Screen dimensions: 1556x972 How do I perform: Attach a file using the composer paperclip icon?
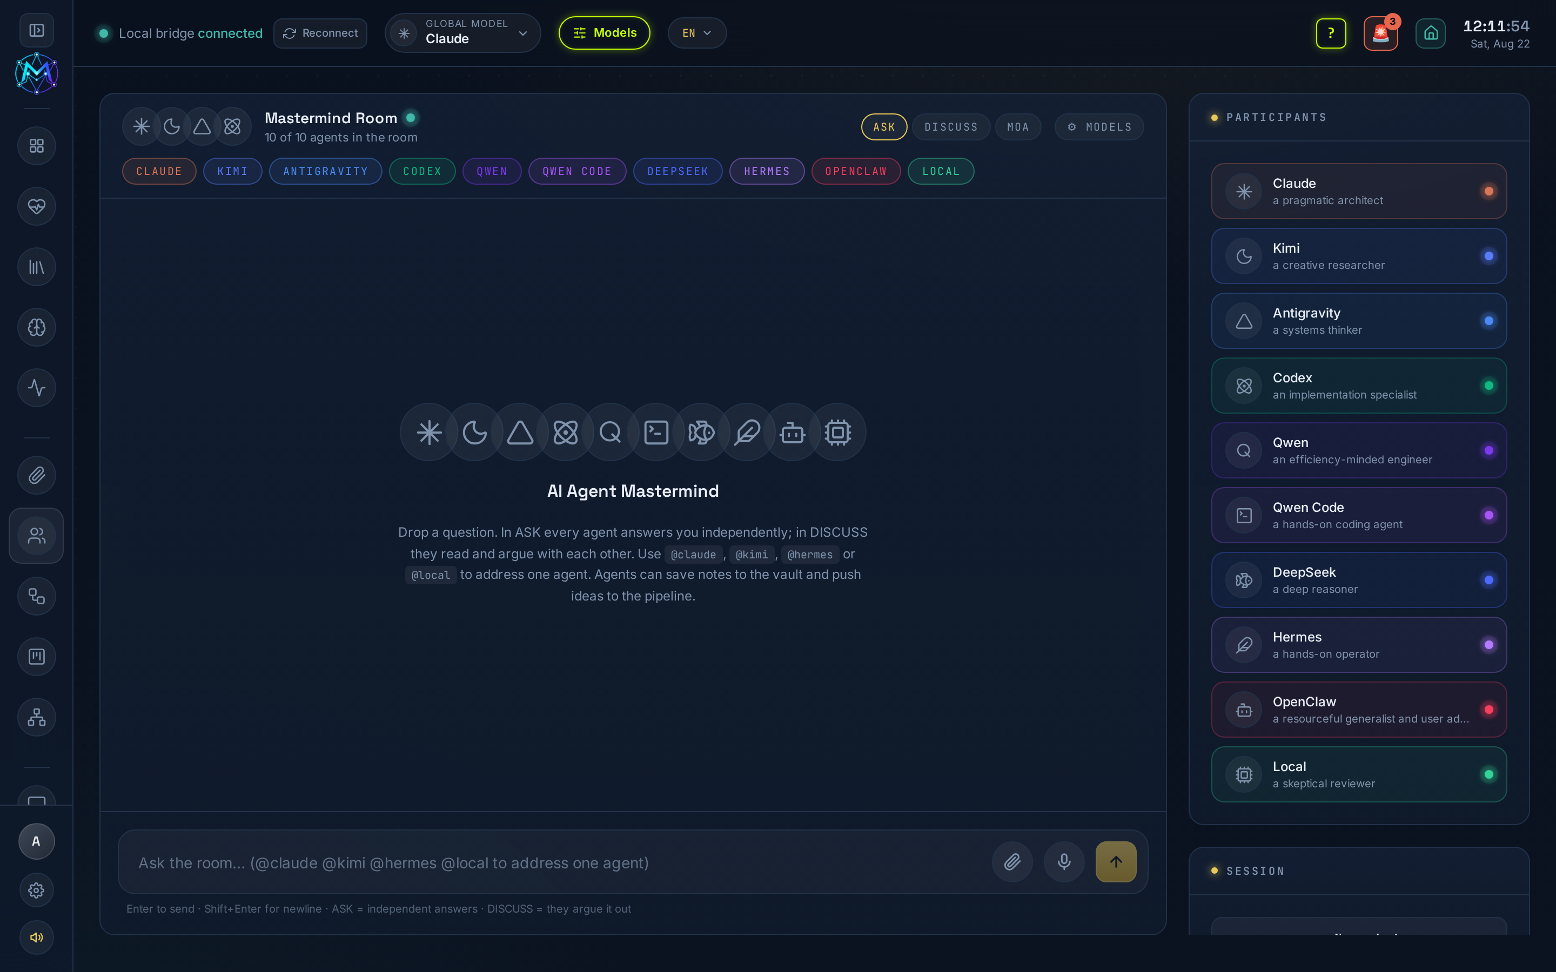(x=1012, y=861)
